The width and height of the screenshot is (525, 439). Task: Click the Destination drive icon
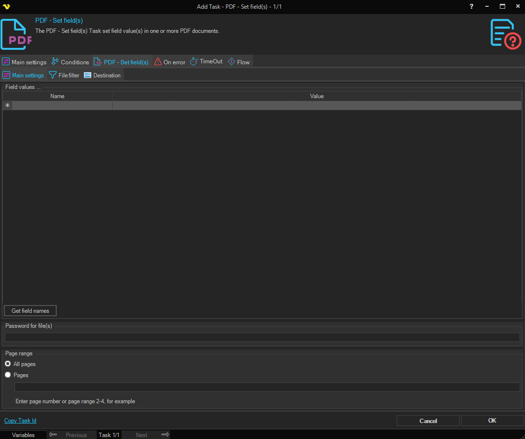(88, 75)
